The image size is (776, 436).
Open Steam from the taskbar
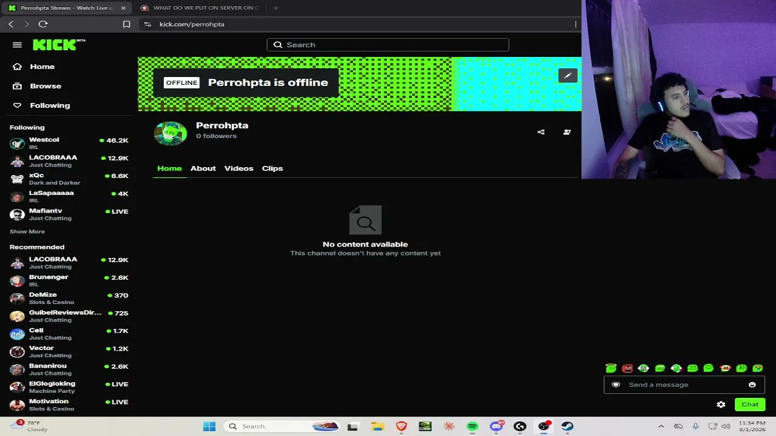point(567,426)
